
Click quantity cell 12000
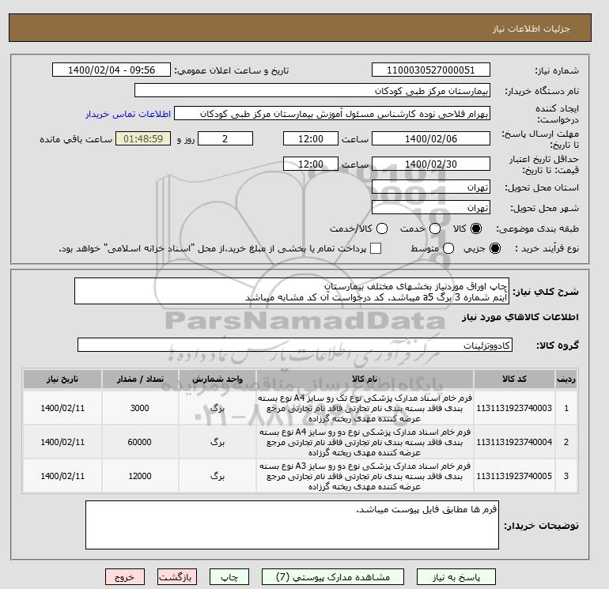click(x=140, y=476)
